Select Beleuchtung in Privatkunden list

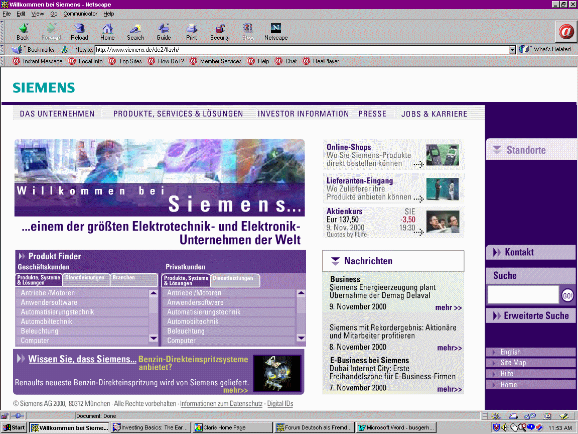229,331
